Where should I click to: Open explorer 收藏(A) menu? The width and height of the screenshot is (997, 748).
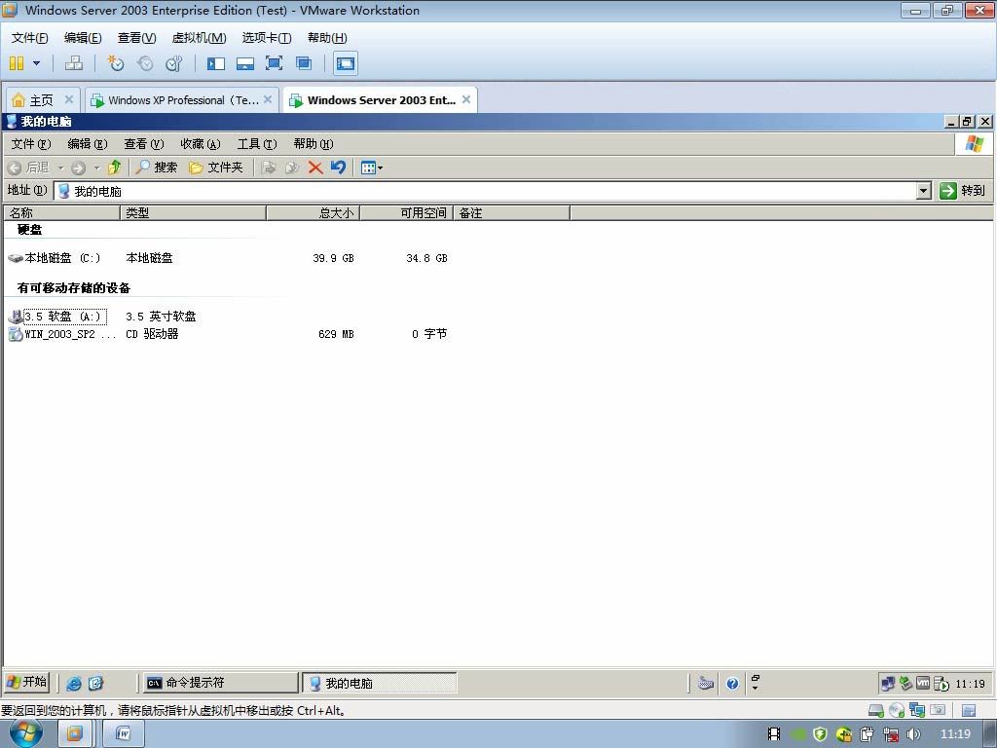tap(201, 144)
